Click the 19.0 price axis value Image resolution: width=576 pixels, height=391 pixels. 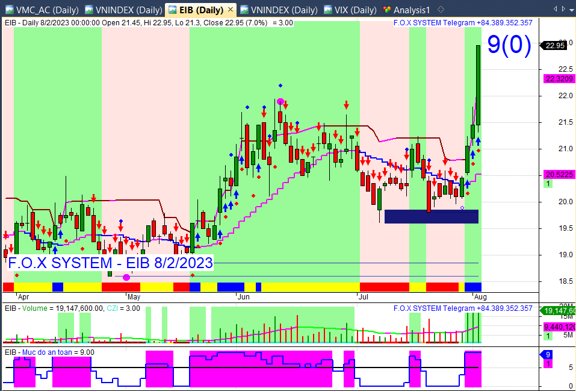pyautogui.click(x=565, y=255)
